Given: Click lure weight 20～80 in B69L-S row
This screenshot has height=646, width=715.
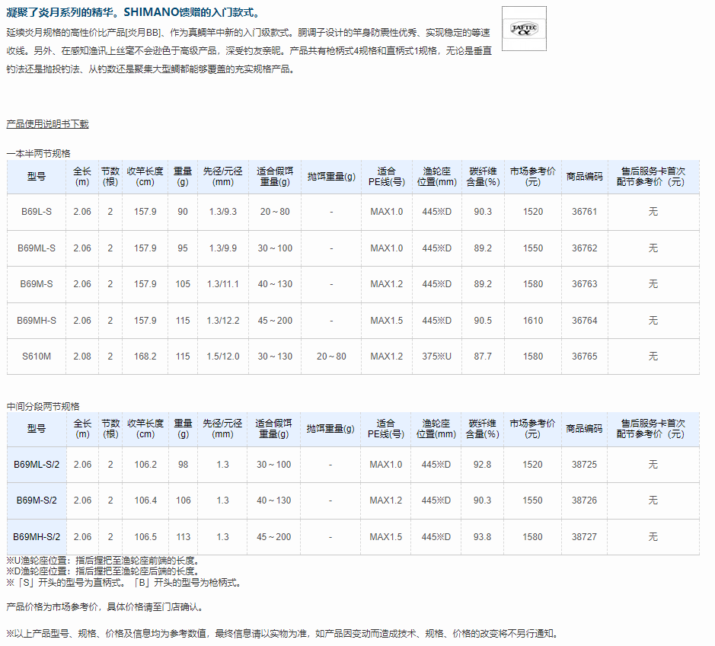Looking at the screenshot, I should pos(275,212).
